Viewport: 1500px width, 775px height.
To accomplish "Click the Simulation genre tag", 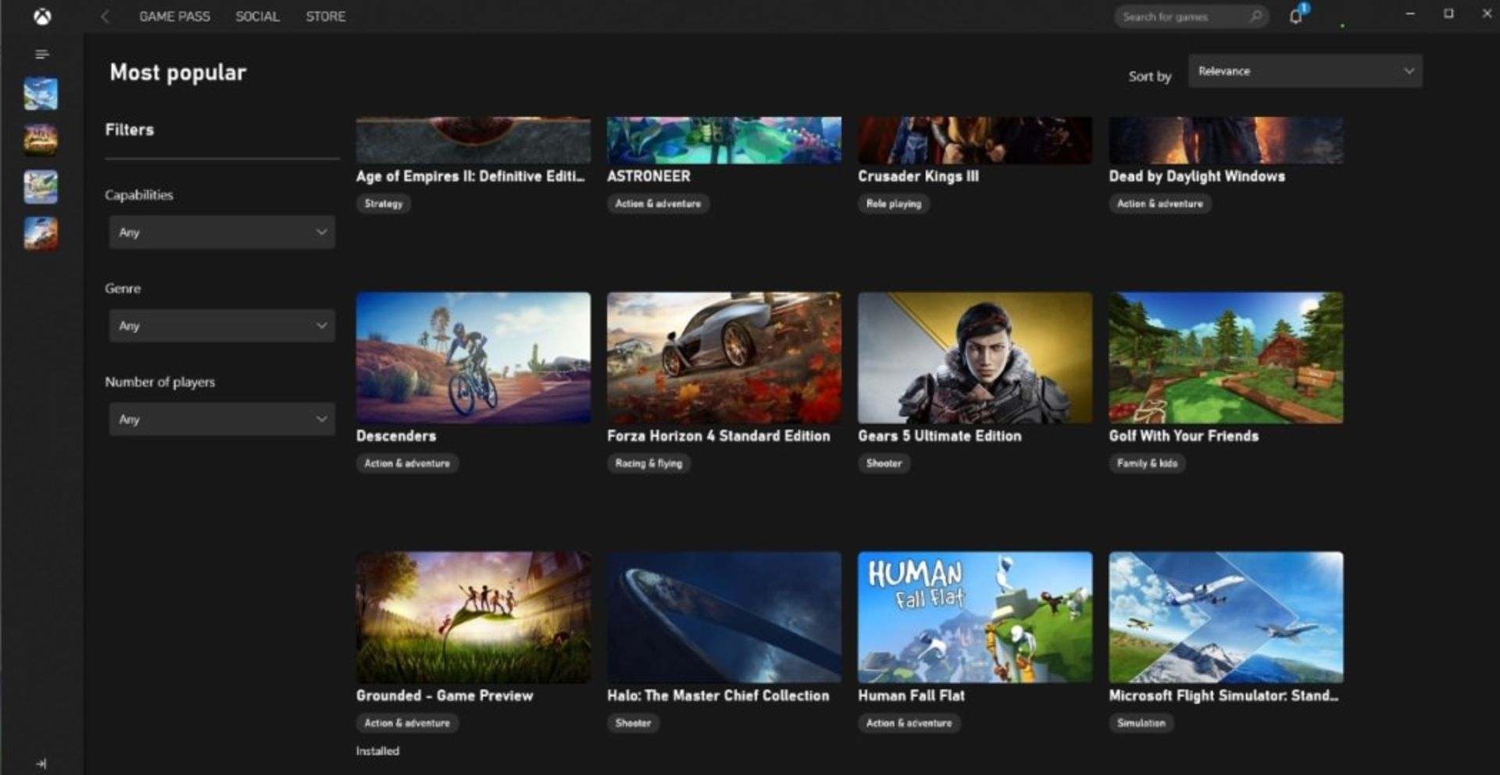I will (x=1141, y=723).
